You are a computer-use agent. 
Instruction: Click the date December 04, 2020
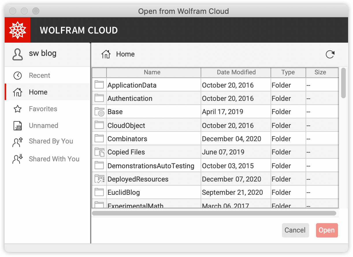[x=231, y=139]
